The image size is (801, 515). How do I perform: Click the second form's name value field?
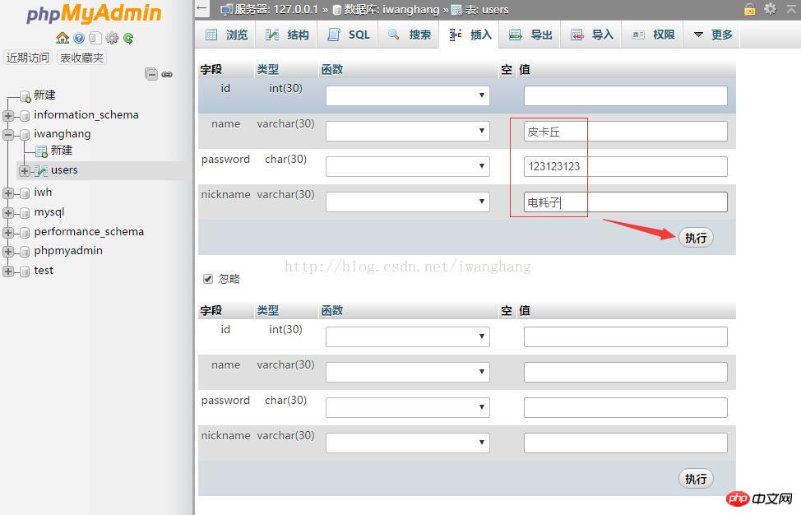point(625,372)
